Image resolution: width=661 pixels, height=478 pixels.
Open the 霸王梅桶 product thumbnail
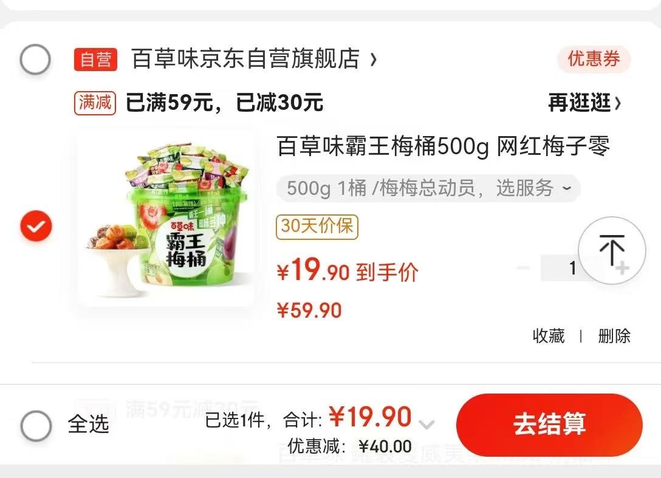point(166,219)
